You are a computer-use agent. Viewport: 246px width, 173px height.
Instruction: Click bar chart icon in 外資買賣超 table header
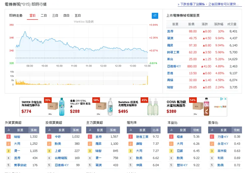[8, 130]
